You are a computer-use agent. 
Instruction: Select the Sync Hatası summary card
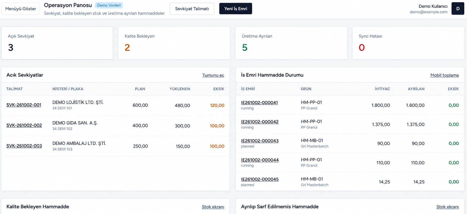(x=408, y=43)
